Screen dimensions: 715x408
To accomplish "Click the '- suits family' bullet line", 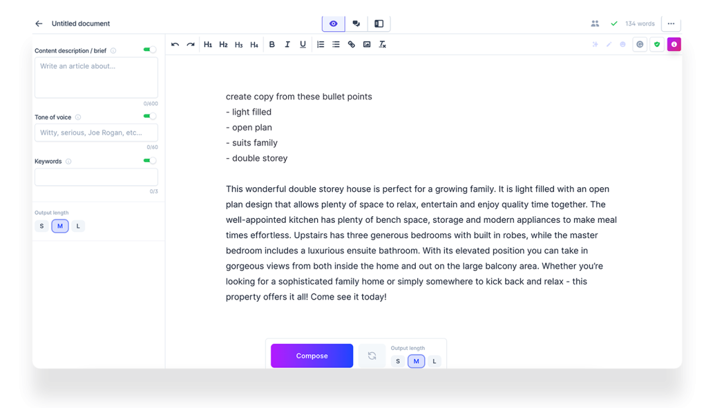I will pos(252,143).
